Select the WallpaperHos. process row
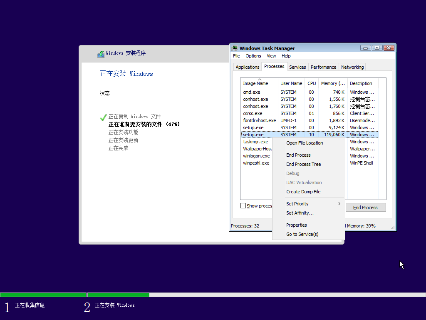Viewport: 426px width, 320px height. click(x=256, y=149)
